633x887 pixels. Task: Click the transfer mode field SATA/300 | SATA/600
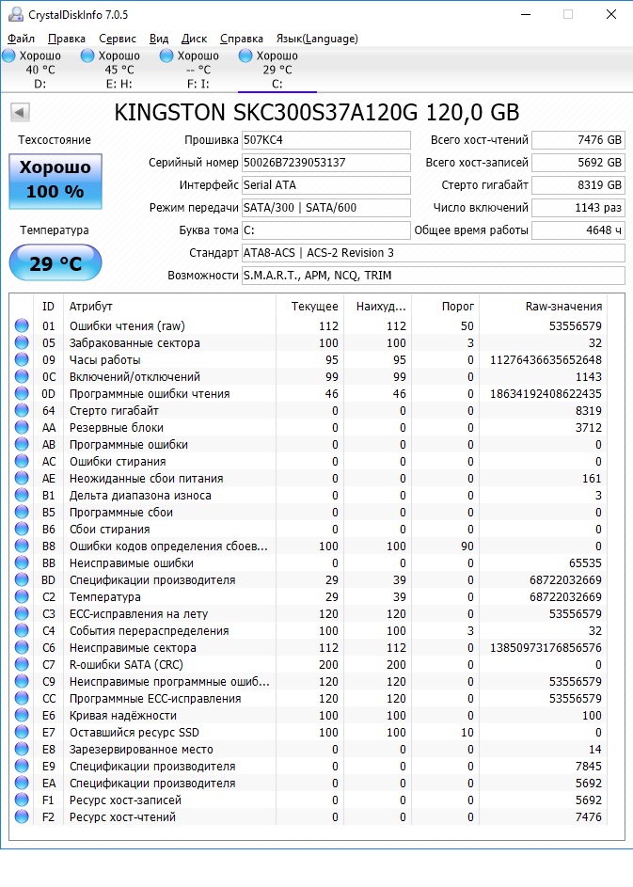[x=325, y=208]
